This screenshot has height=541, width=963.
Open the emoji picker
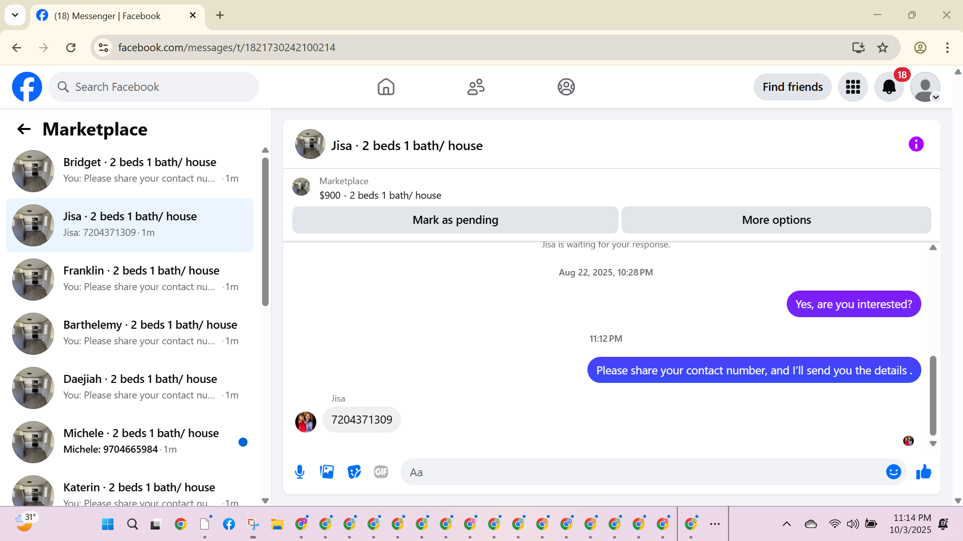click(x=893, y=472)
